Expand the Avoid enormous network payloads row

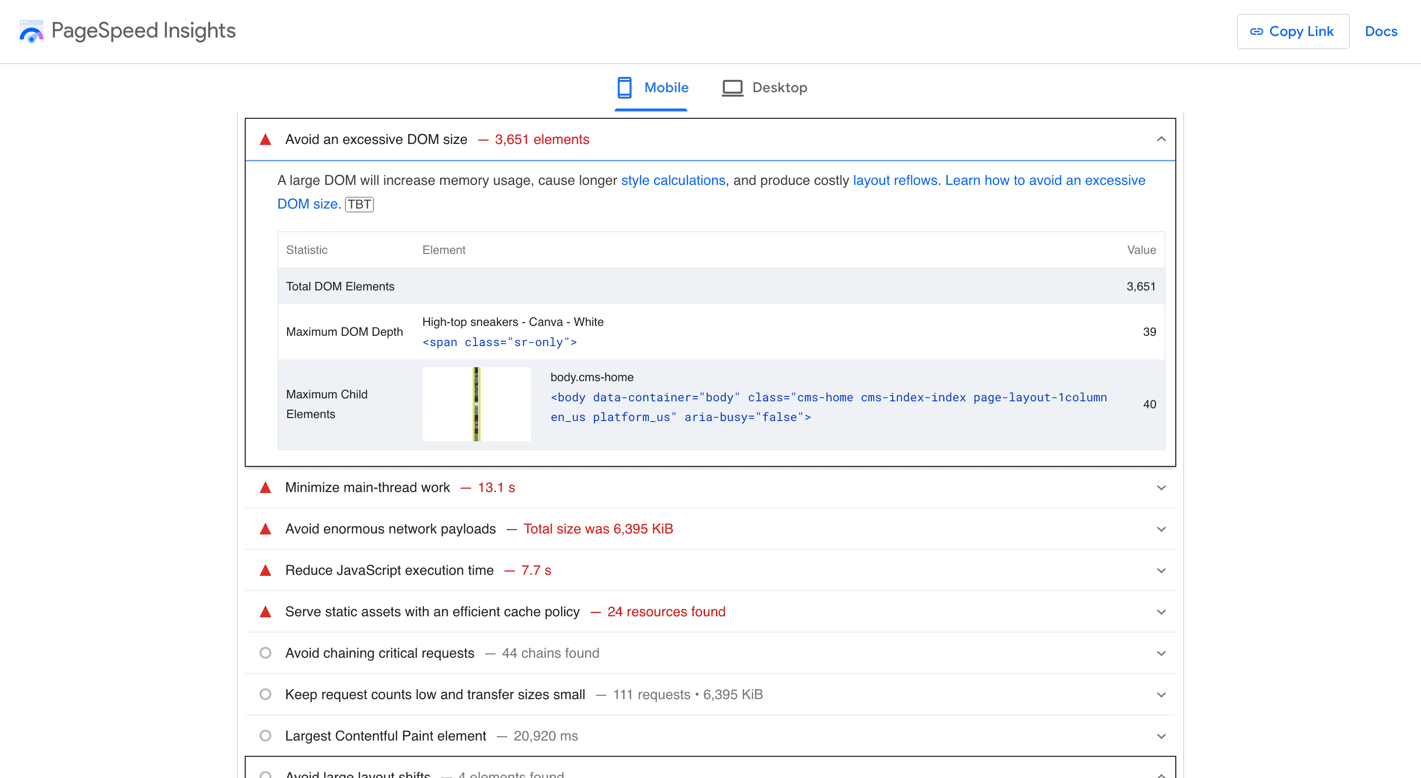(711, 528)
